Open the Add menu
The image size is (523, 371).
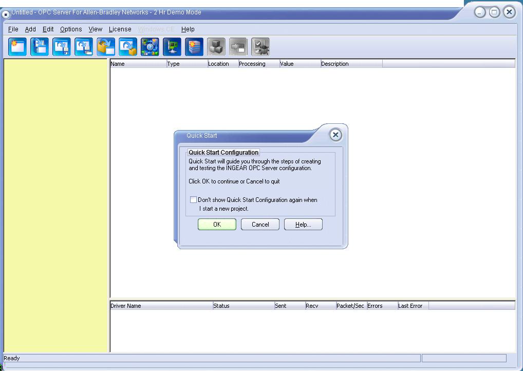pos(30,29)
